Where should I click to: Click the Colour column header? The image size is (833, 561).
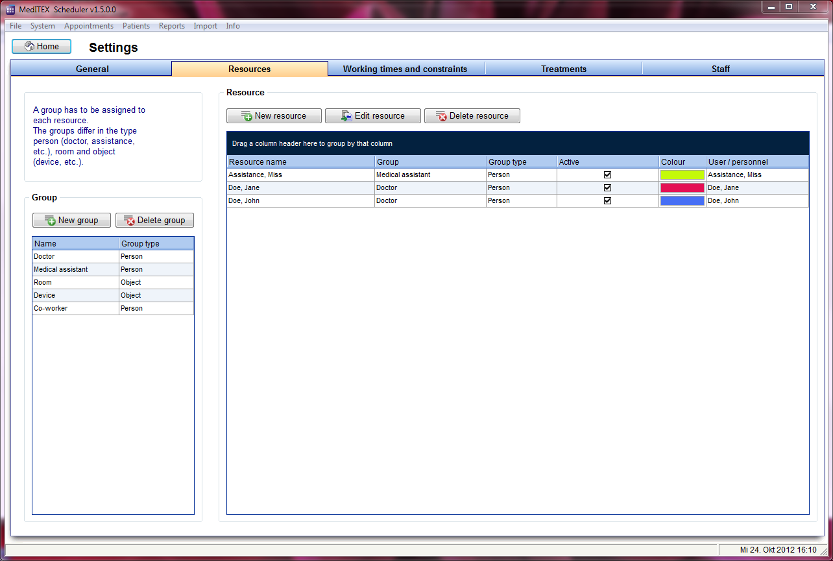(682, 162)
